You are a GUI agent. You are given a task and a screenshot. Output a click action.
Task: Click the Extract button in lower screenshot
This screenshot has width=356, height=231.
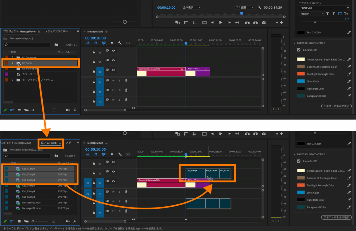tap(255, 134)
